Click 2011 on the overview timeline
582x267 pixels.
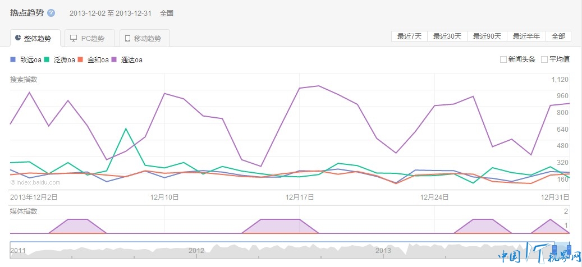click(x=18, y=250)
